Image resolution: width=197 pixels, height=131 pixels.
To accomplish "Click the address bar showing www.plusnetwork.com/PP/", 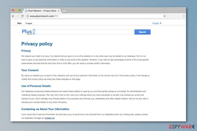I will click(x=96, y=16).
